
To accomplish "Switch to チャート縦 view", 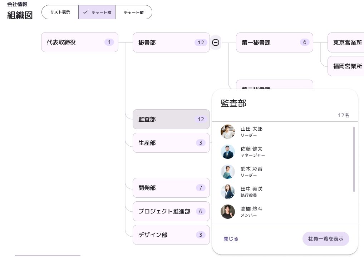I will [134, 12].
